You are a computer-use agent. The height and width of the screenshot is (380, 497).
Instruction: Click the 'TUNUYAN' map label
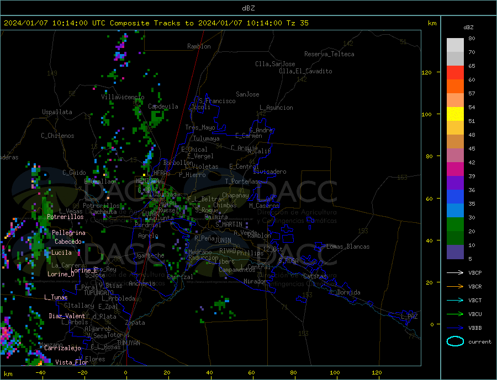pyautogui.click(x=128, y=343)
